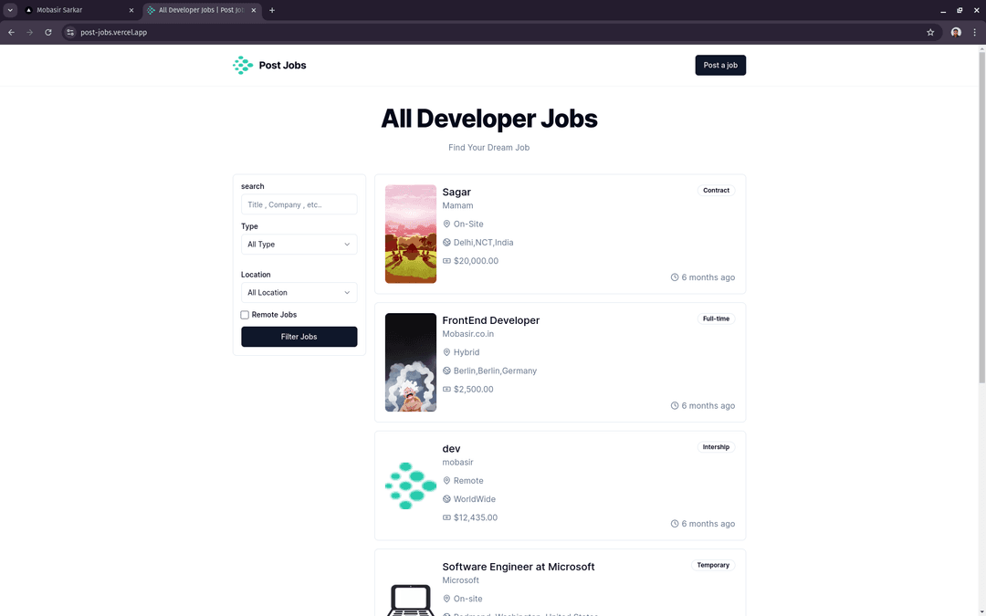Click the pin icon in Microsoft job card
Screen dimensions: 986x616
pyautogui.click(x=446, y=599)
